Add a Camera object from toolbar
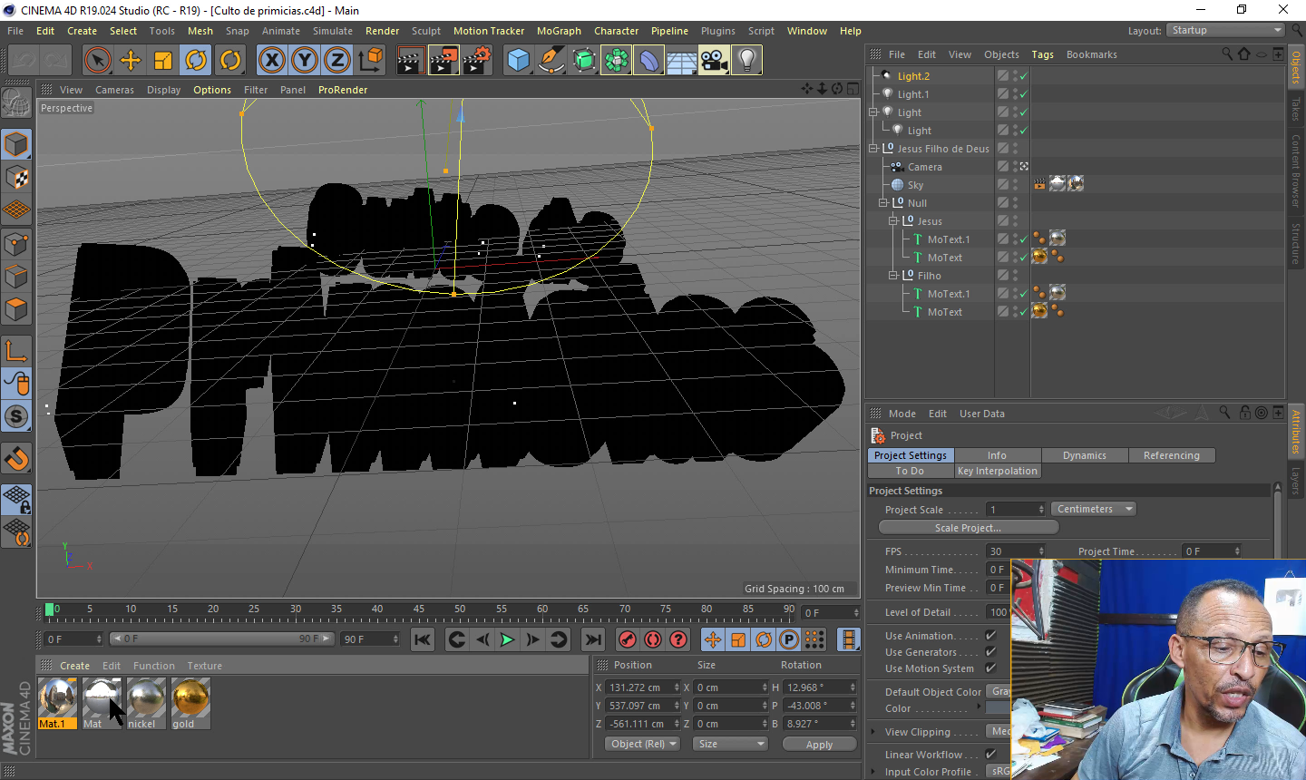The image size is (1306, 780). (714, 61)
